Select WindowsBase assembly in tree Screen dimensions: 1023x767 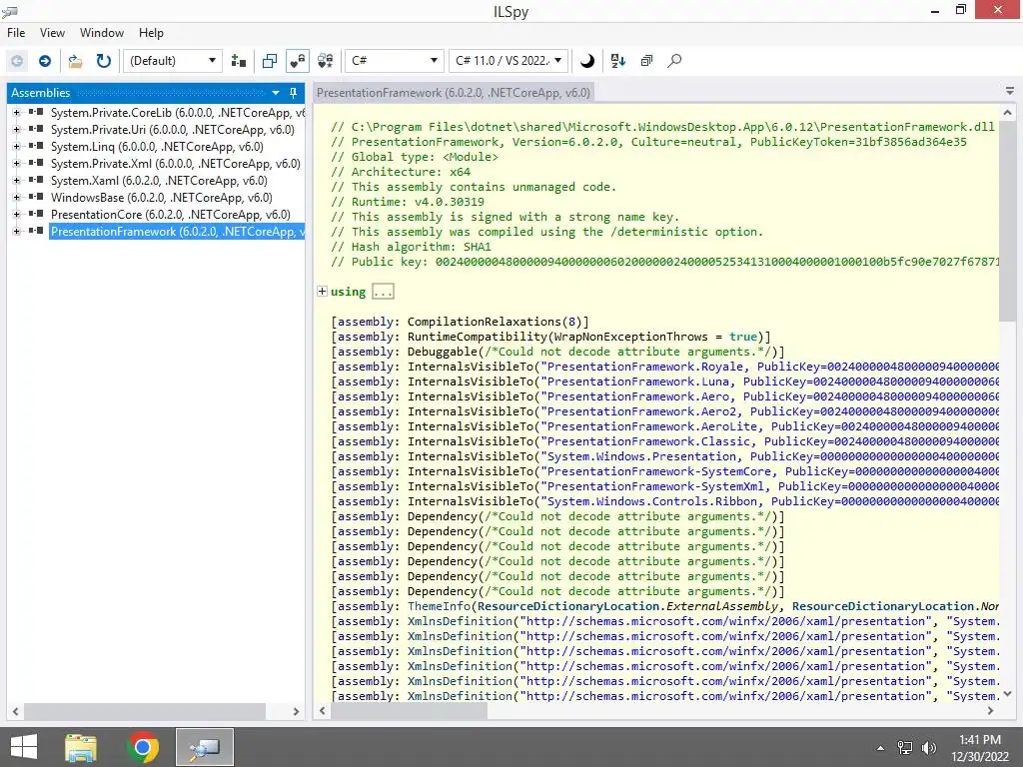[161, 198]
